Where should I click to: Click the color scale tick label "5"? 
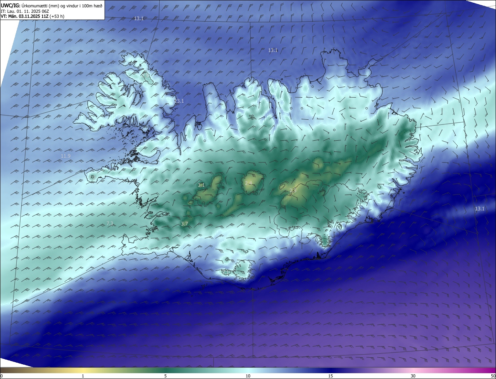click(x=165, y=376)
